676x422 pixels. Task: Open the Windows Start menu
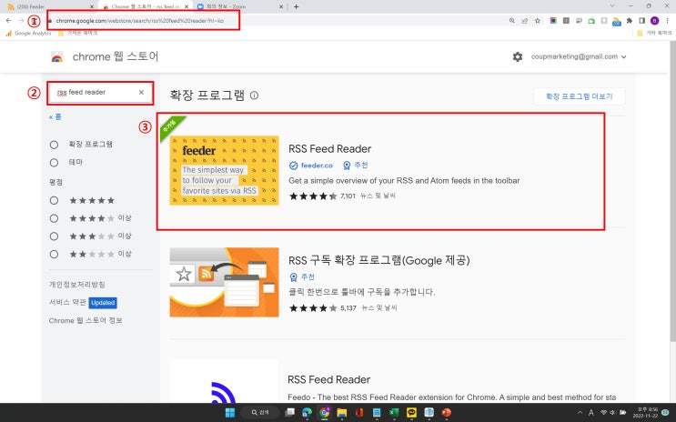(230, 413)
